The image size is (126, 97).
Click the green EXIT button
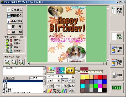pyautogui.click(x=117, y=88)
